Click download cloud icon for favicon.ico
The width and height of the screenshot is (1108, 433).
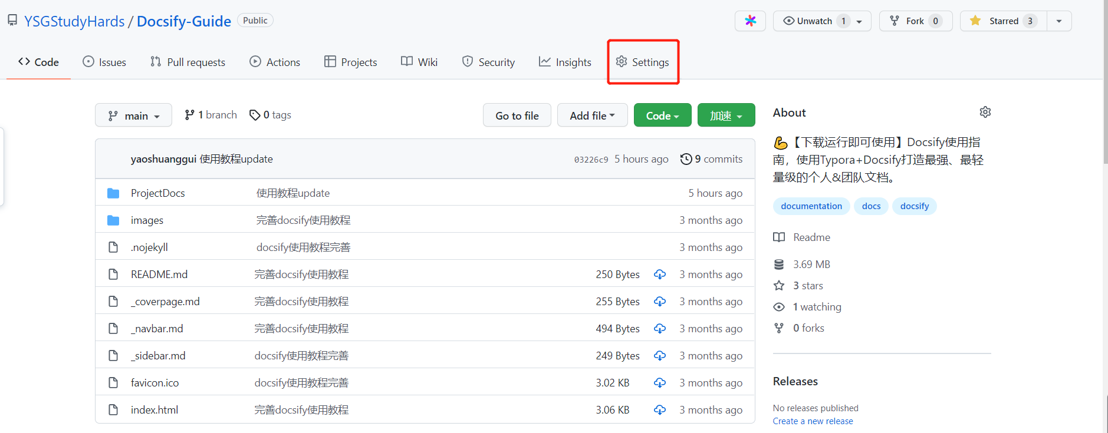pyautogui.click(x=659, y=383)
